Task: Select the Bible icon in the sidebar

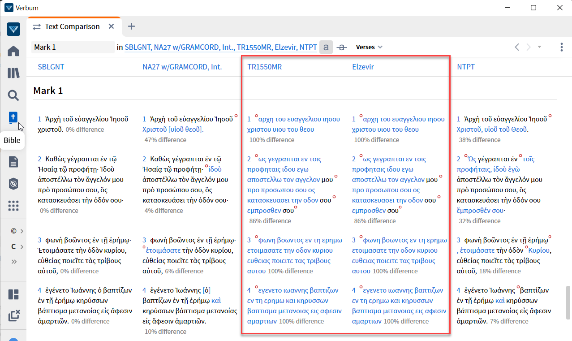Action: pyautogui.click(x=13, y=117)
